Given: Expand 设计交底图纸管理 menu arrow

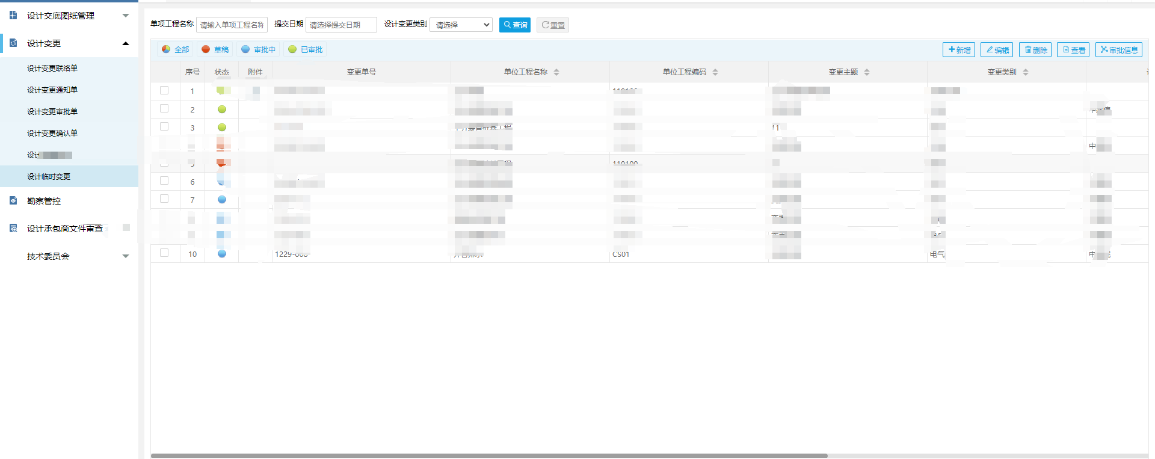Looking at the screenshot, I should click(x=126, y=16).
